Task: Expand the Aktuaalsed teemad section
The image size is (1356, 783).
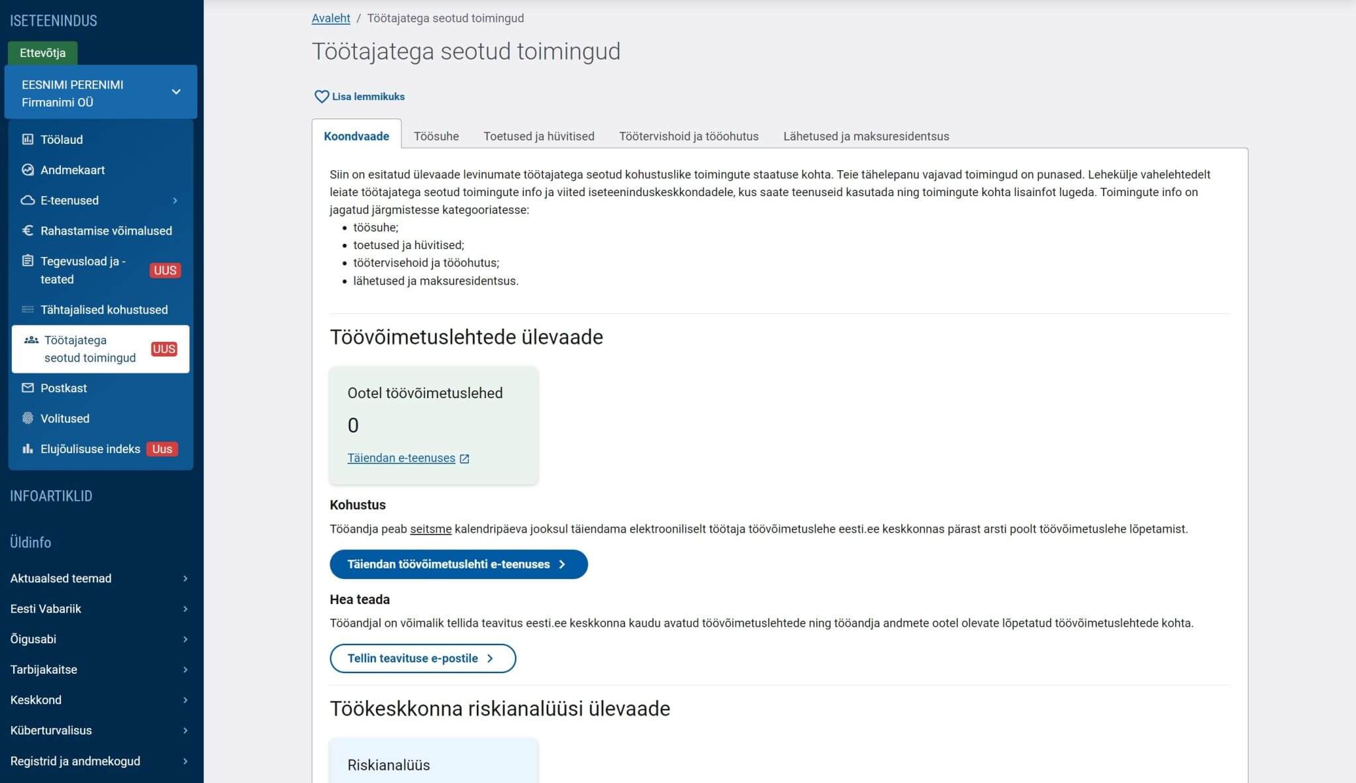Action: coord(185,578)
